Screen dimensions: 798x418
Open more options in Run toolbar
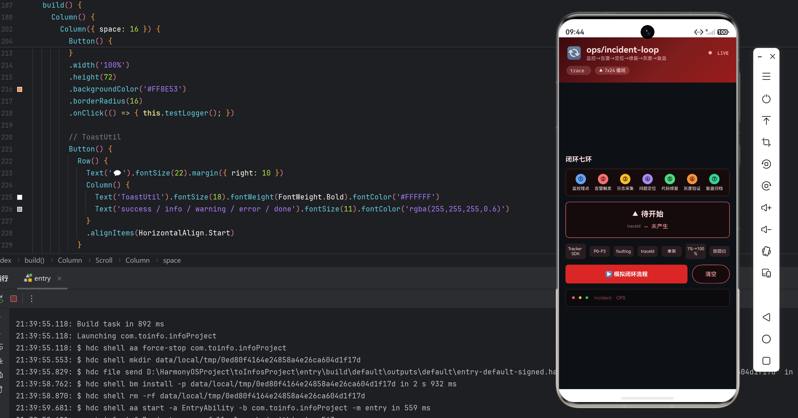pos(32,299)
